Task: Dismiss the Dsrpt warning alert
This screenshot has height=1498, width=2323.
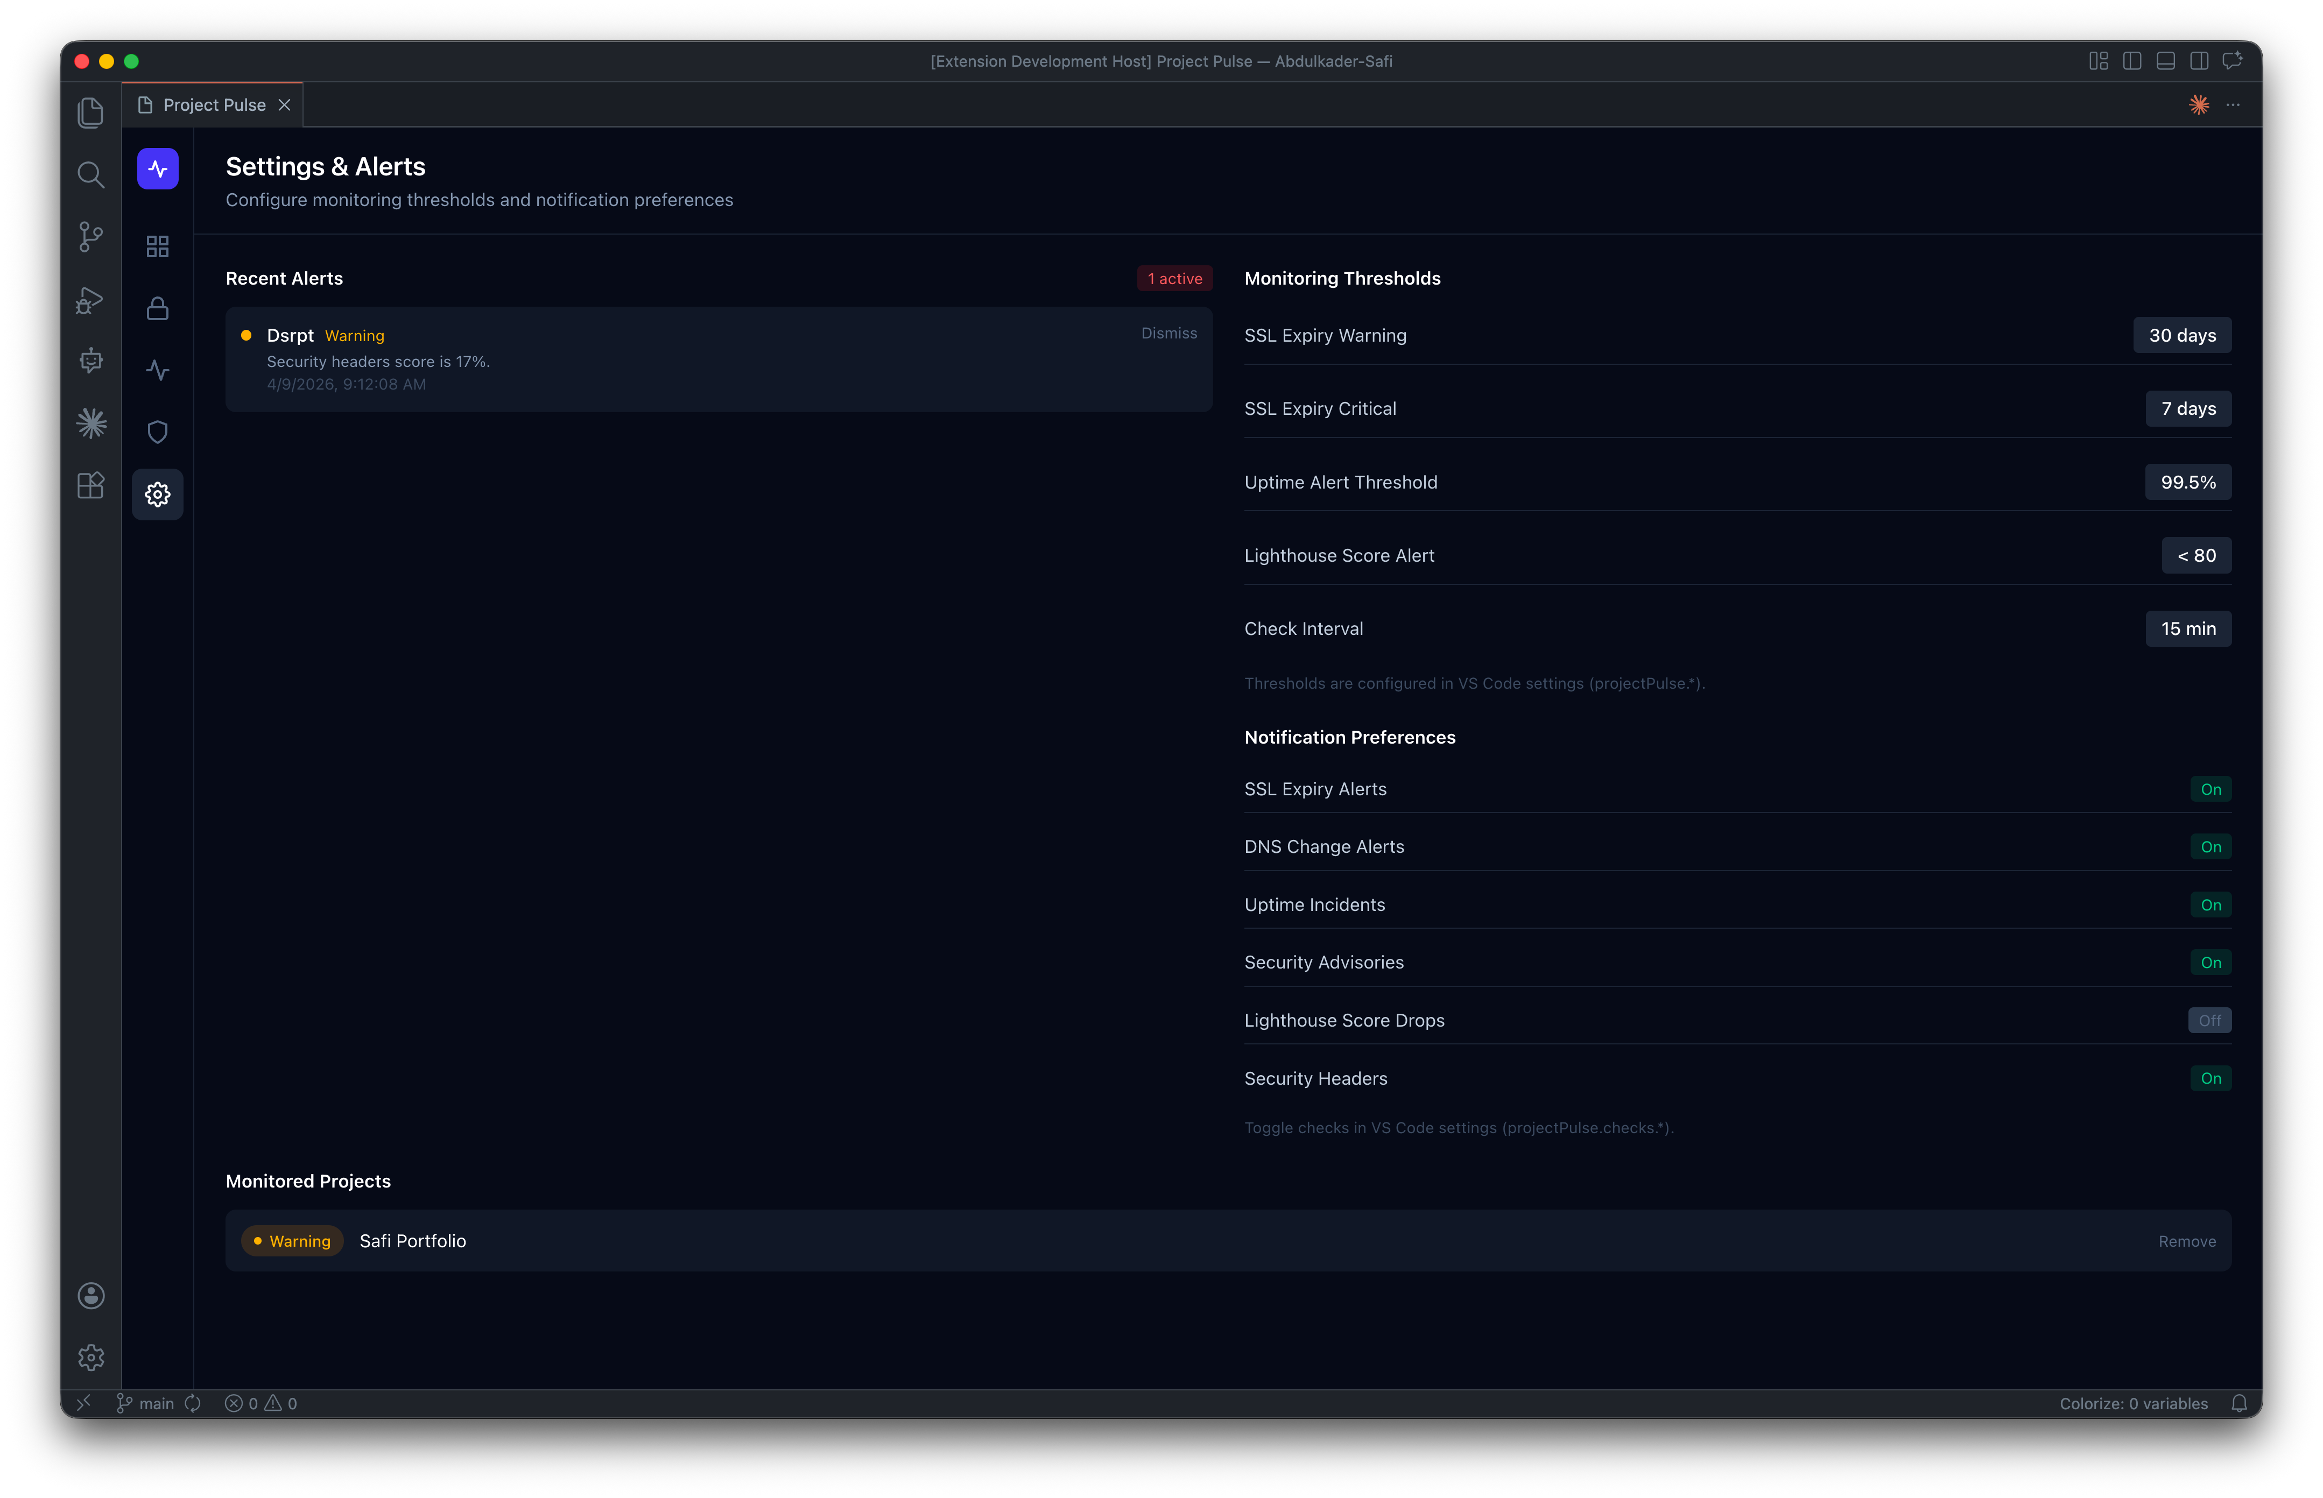Action: pos(1168,333)
